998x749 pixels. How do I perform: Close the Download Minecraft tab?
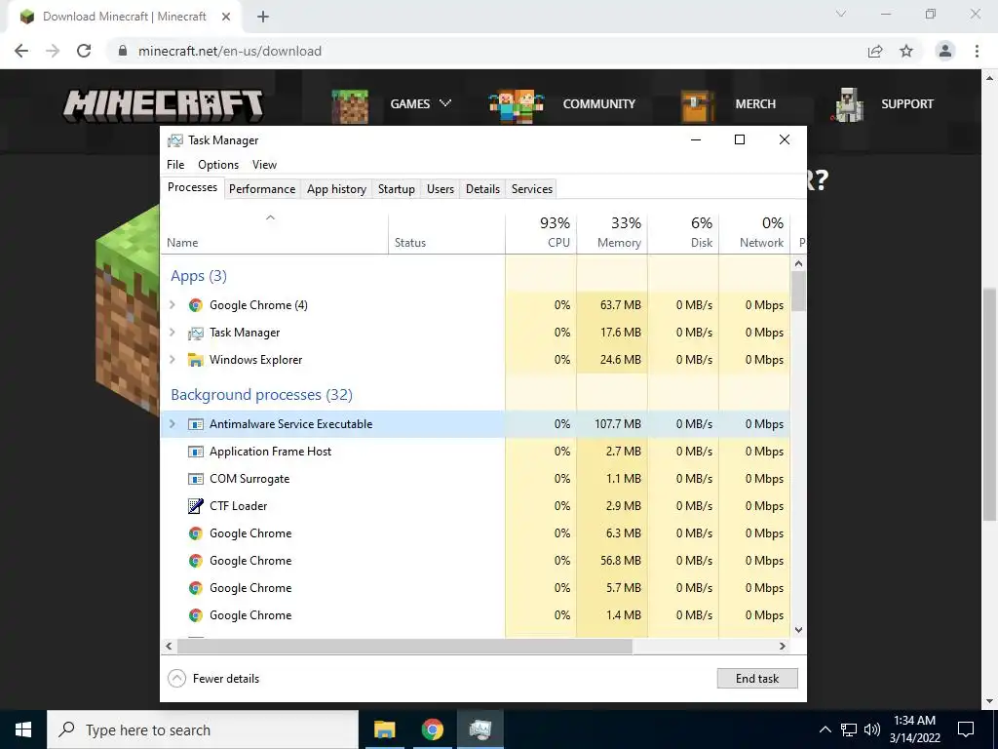pos(226,17)
